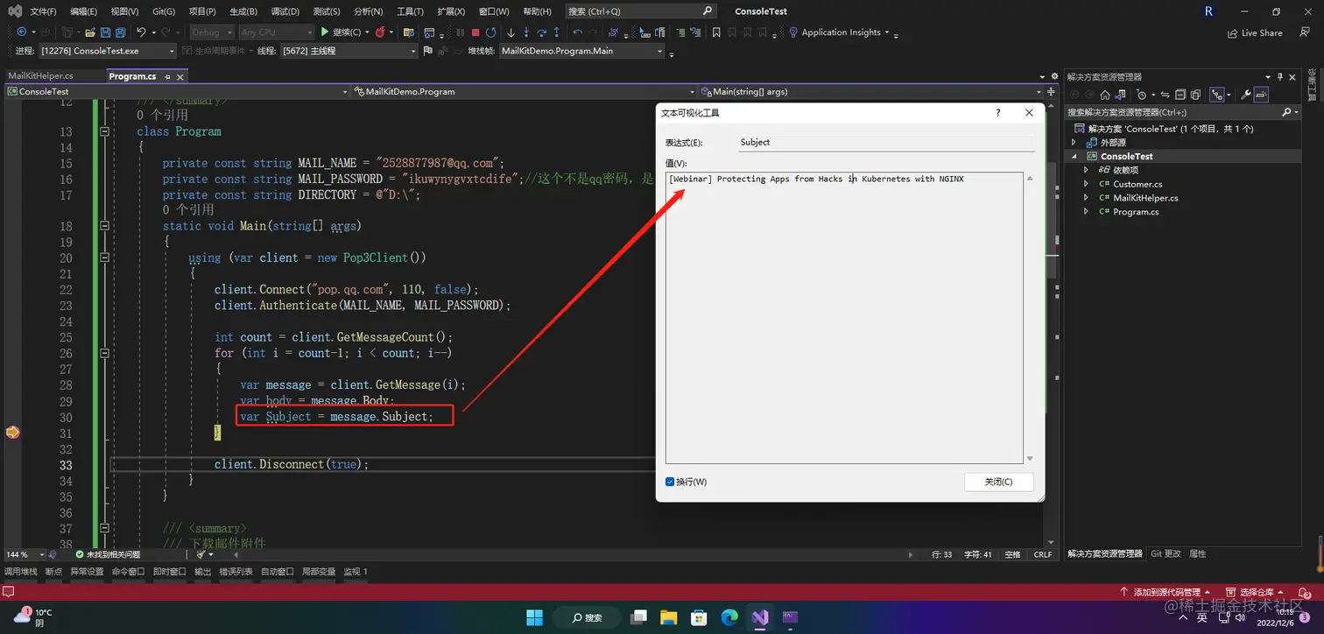Collapse the ConsoleTest project node
The width and height of the screenshot is (1324, 634).
click(x=1074, y=156)
